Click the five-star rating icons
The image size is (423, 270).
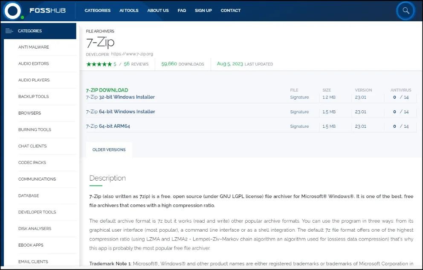[x=99, y=64]
